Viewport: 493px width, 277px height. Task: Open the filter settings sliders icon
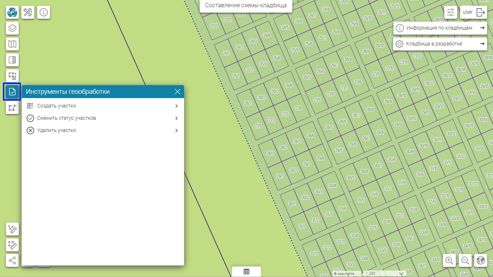[x=451, y=12]
